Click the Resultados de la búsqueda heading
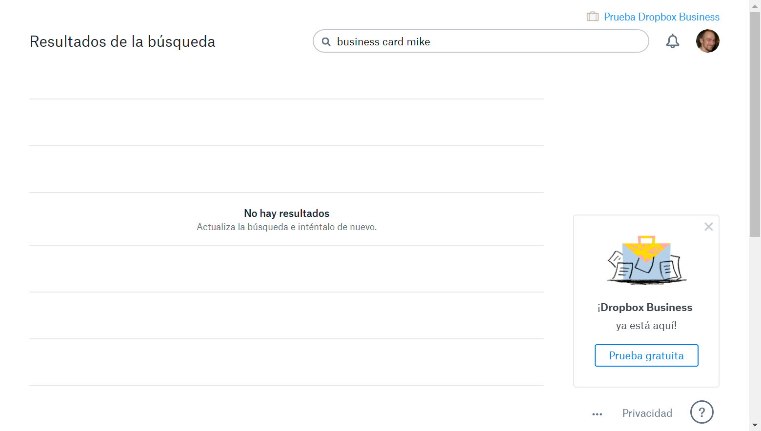761x431 pixels. tap(122, 42)
